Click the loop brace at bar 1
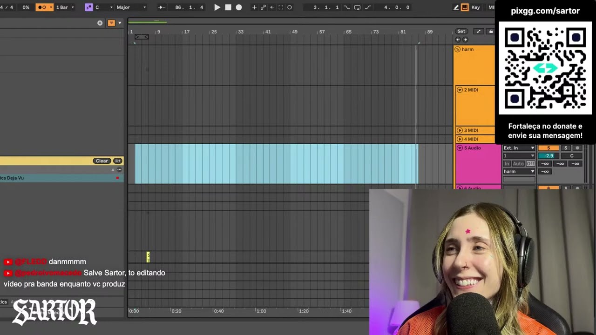The image size is (596, 335). (142, 37)
